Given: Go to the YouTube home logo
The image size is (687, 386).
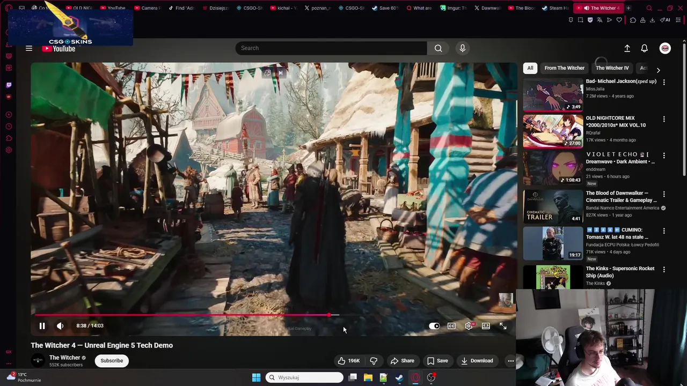Looking at the screenshot, I should [59, 49].
